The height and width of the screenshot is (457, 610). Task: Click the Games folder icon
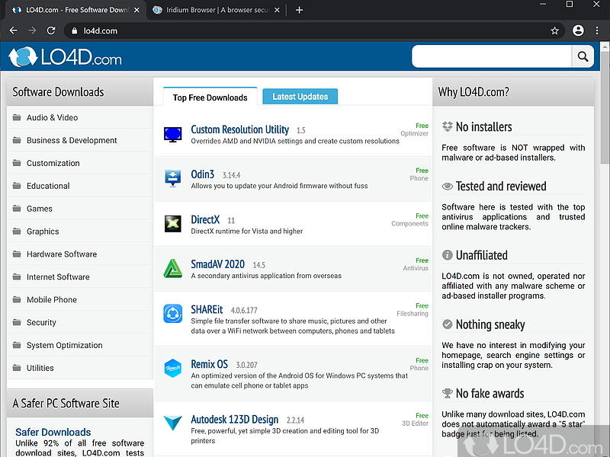[17, 209]
